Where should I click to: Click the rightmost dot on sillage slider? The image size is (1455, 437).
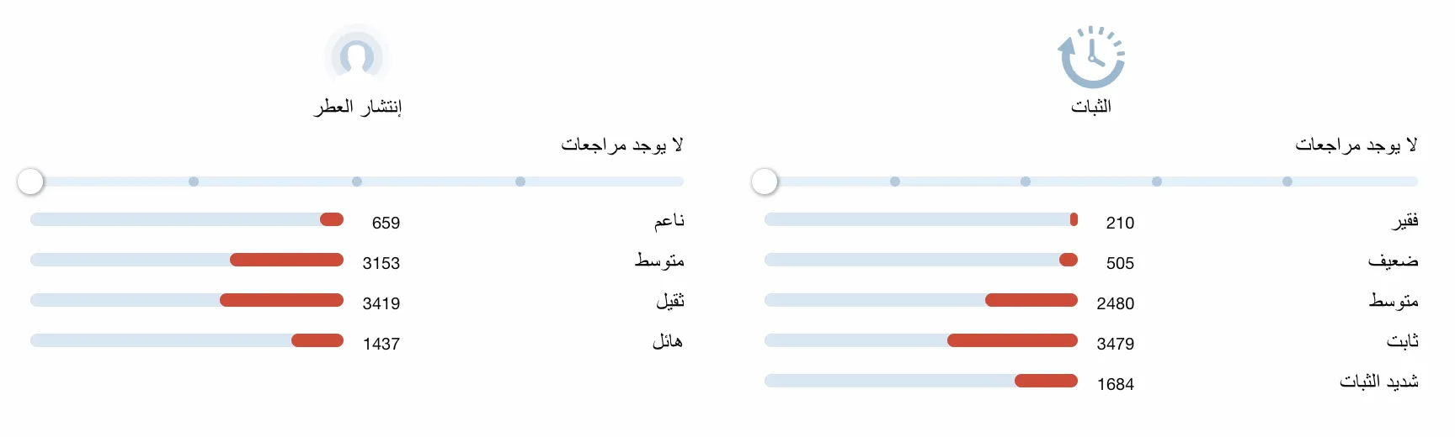[x=520, y=182]
